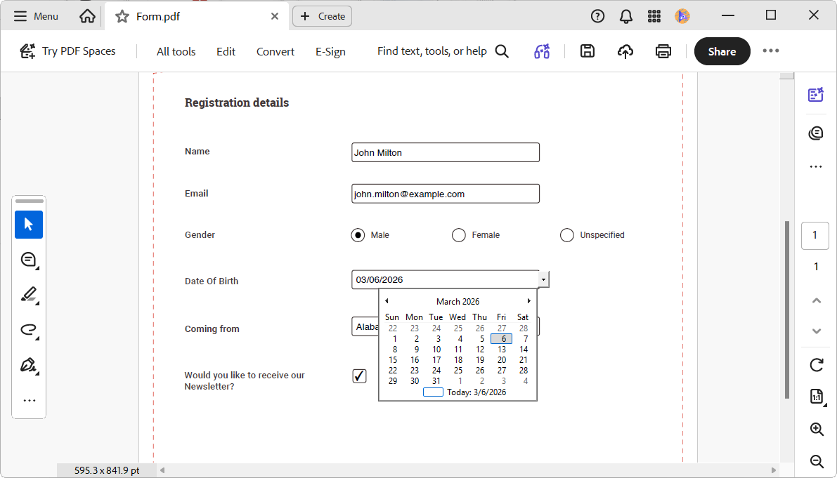Open the Add comment tool
The height and width of the screenshot is (478, 837).
(29, 260)
